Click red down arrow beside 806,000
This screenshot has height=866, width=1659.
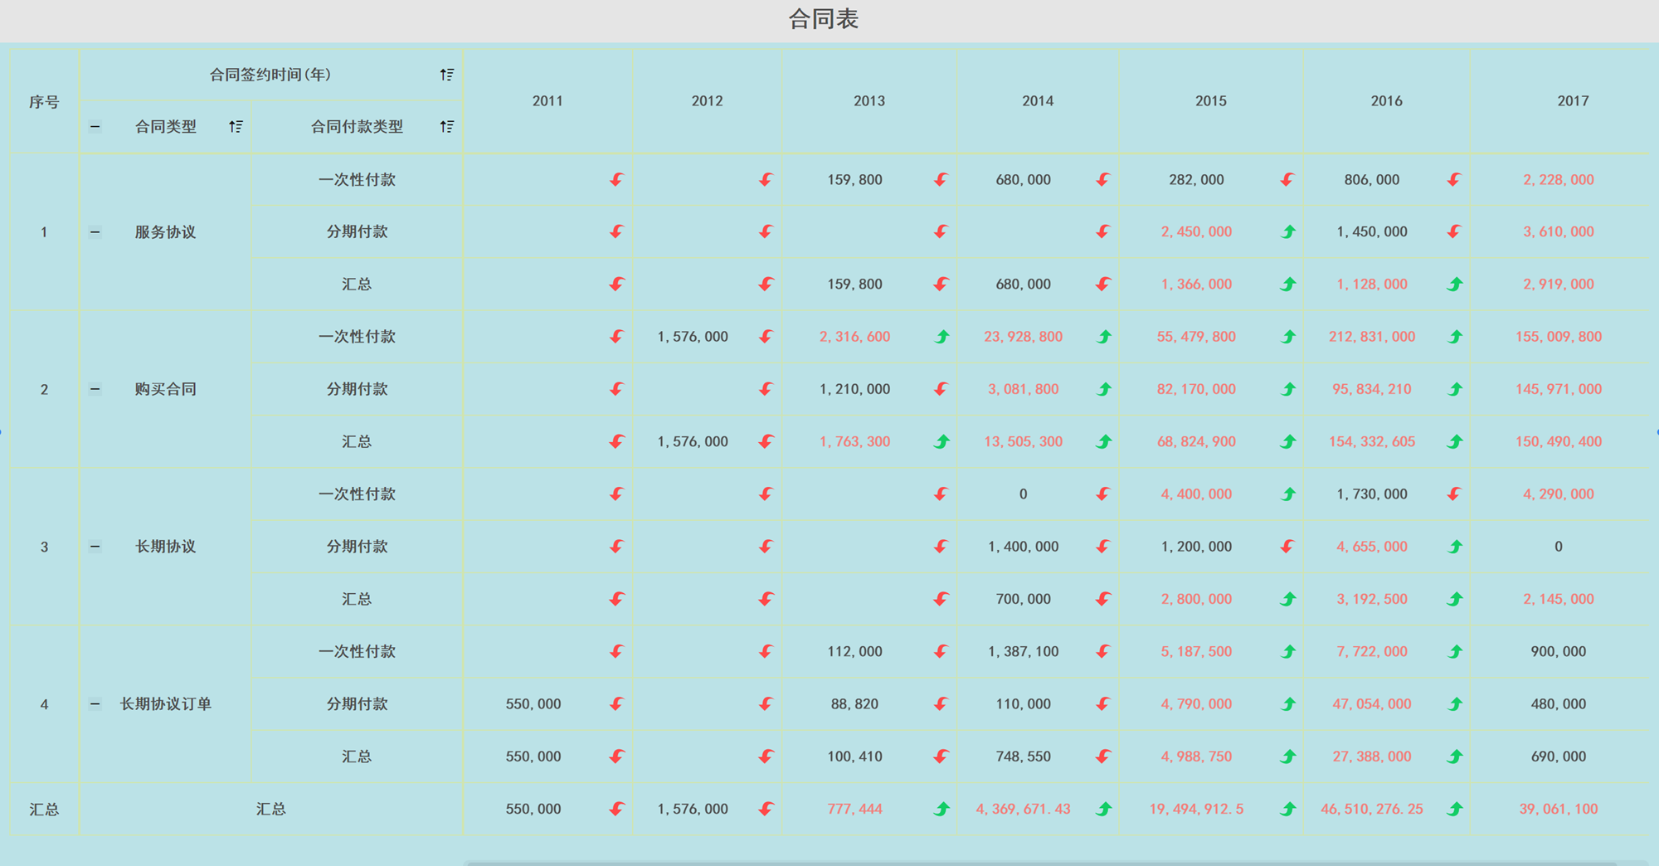point(1454,179)
